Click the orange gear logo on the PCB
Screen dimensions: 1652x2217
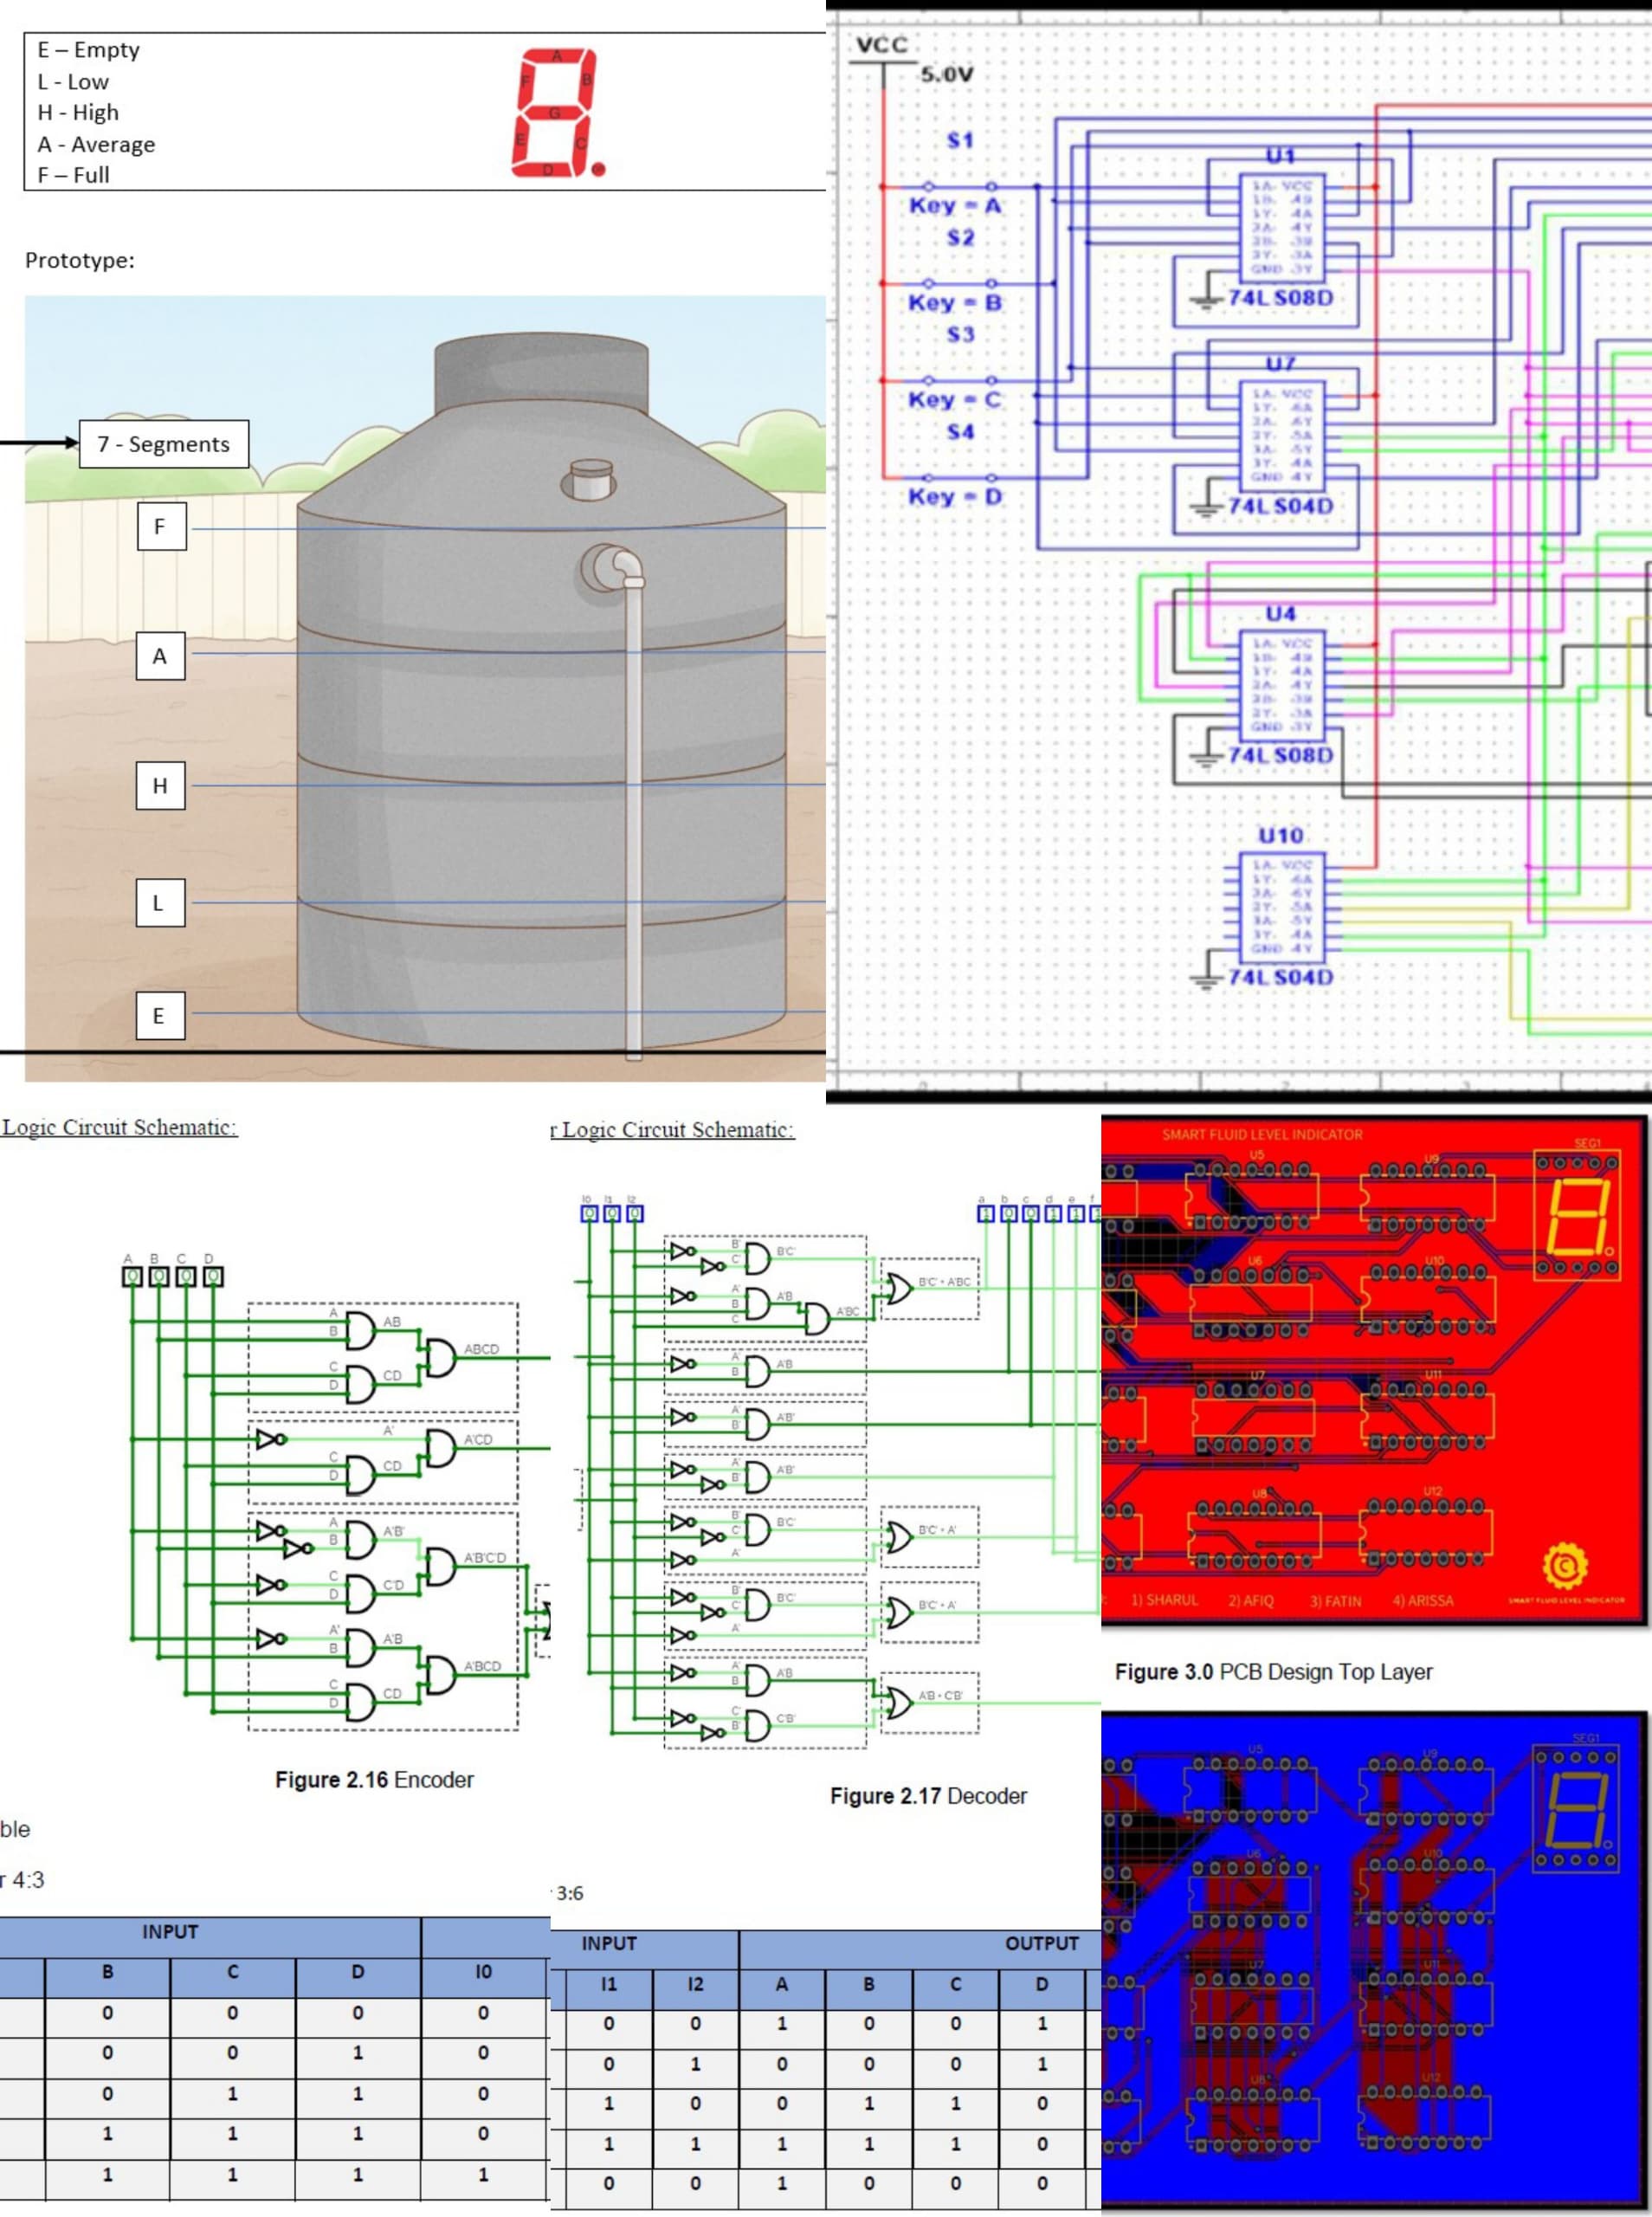[x=1564, y=1566]
